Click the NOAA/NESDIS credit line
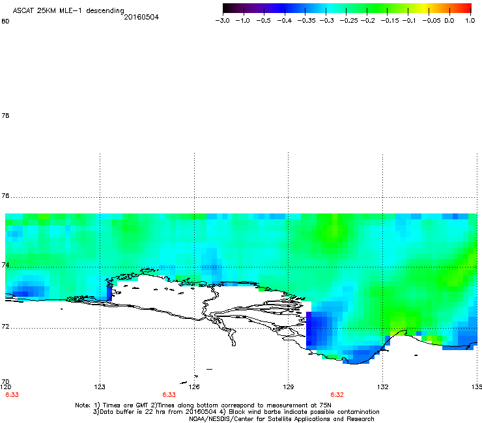 coord(281,419)
